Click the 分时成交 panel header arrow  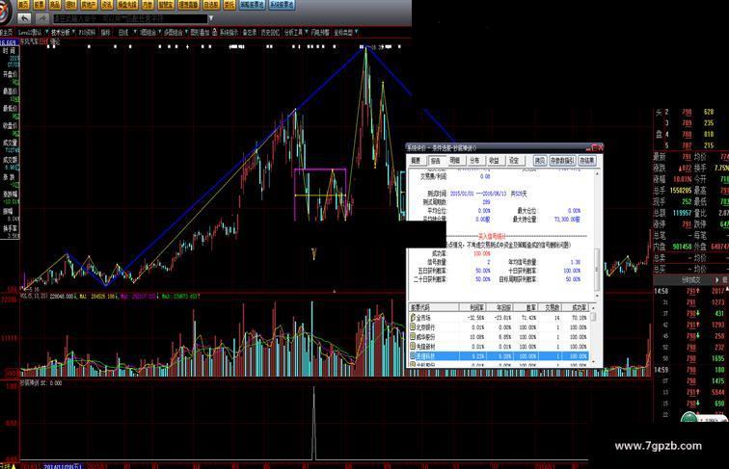(x=716, y=279)
